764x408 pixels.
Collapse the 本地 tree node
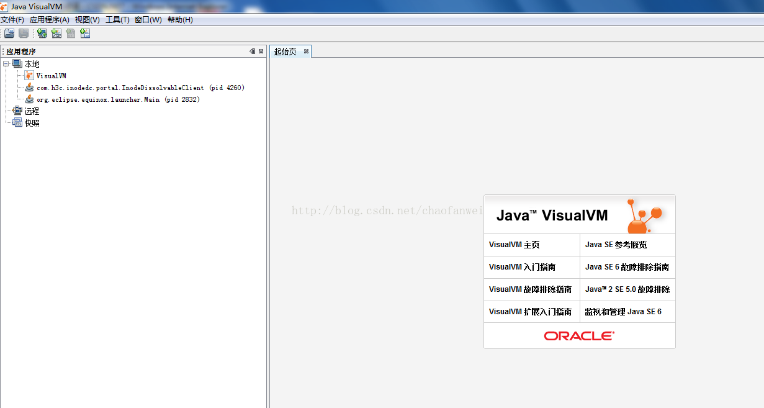(6, 64)
